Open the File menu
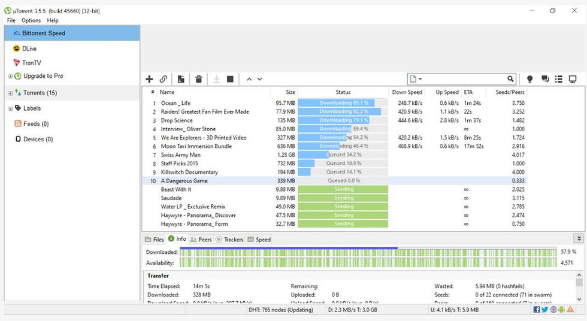This screenshot has width=587, height=321. click(11, 20)
